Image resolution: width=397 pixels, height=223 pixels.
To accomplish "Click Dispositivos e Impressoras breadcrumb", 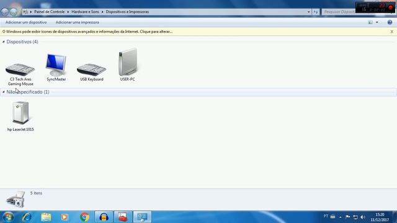I will pyautogui.click(x=127, y=12).
